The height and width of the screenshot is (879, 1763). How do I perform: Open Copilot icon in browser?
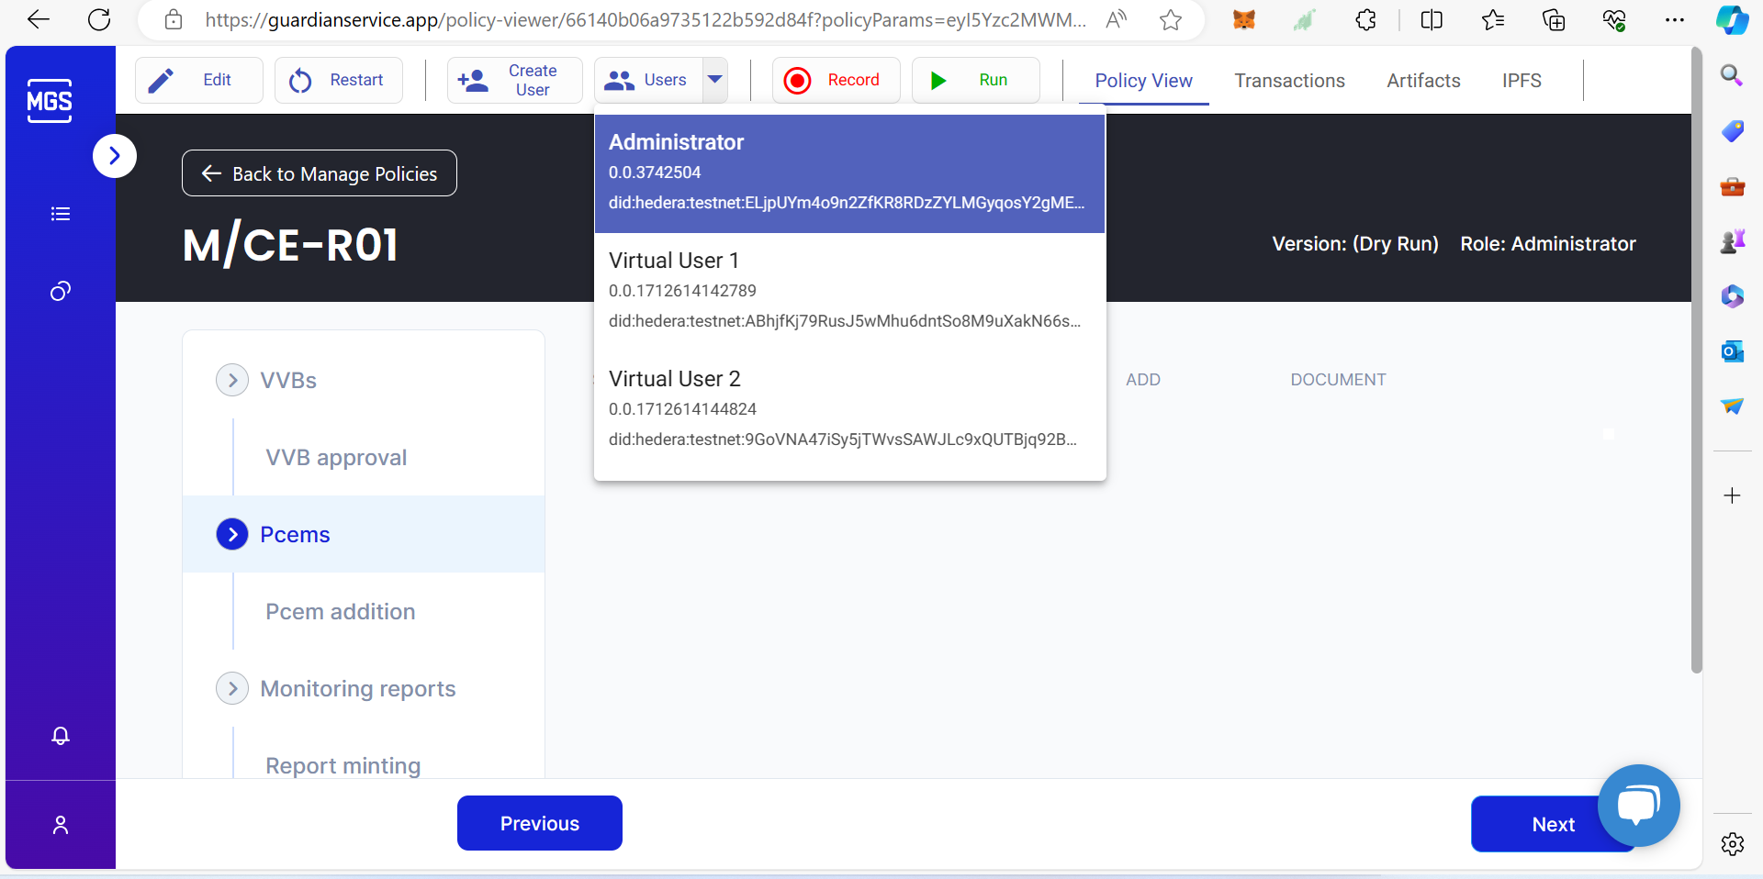coord(1733,20)
